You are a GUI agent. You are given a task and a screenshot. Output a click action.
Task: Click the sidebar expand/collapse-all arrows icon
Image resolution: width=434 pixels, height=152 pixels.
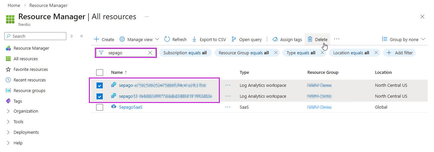coord(72,36)
